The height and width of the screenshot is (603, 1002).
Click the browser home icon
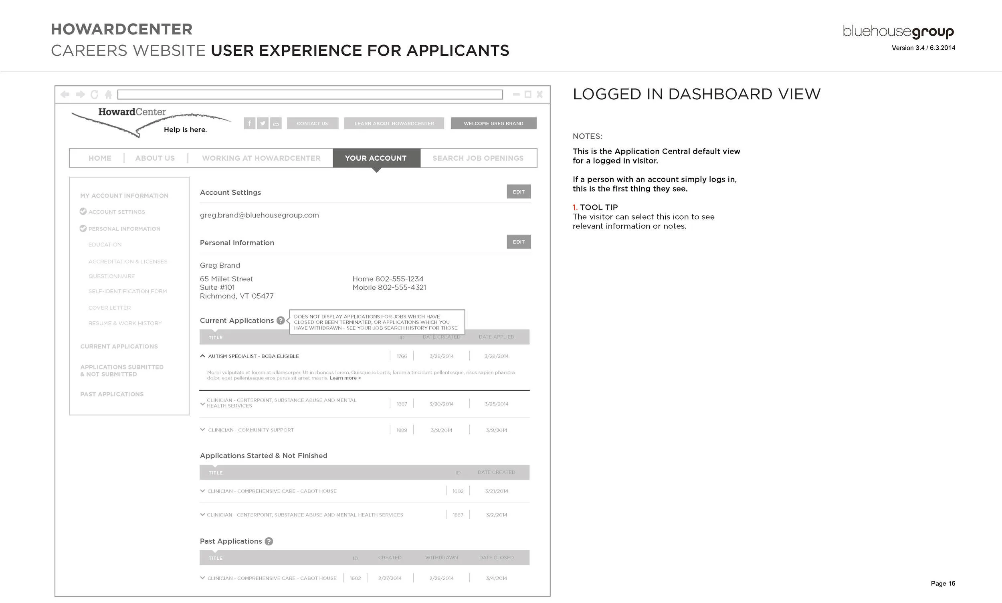click(x=108, y=94)
